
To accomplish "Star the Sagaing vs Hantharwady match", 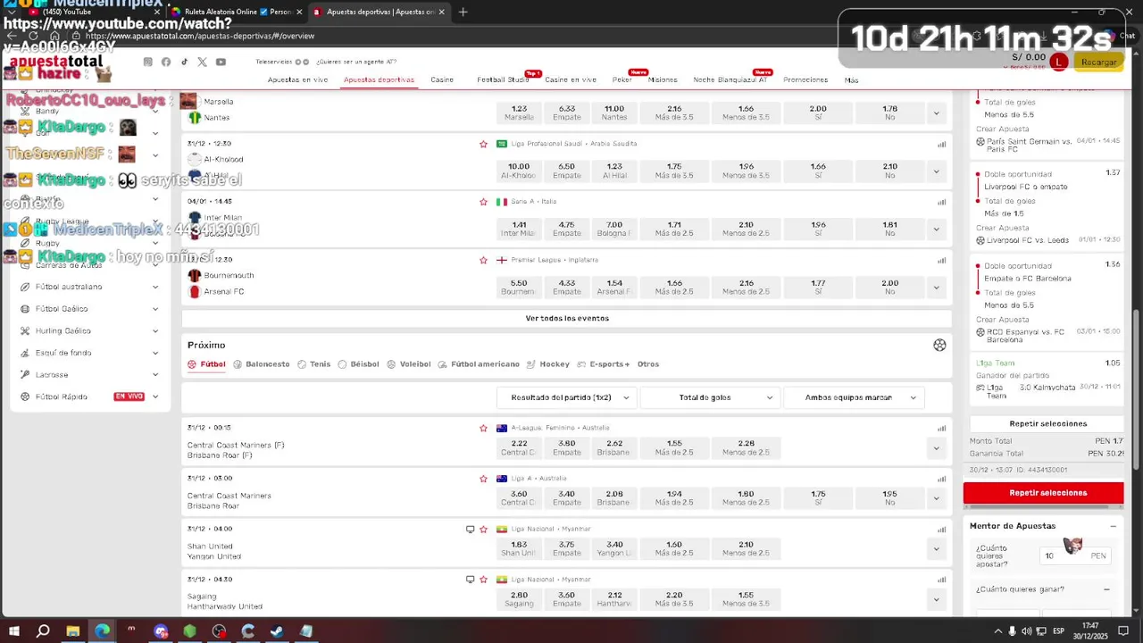I will (x=483, y=580).
